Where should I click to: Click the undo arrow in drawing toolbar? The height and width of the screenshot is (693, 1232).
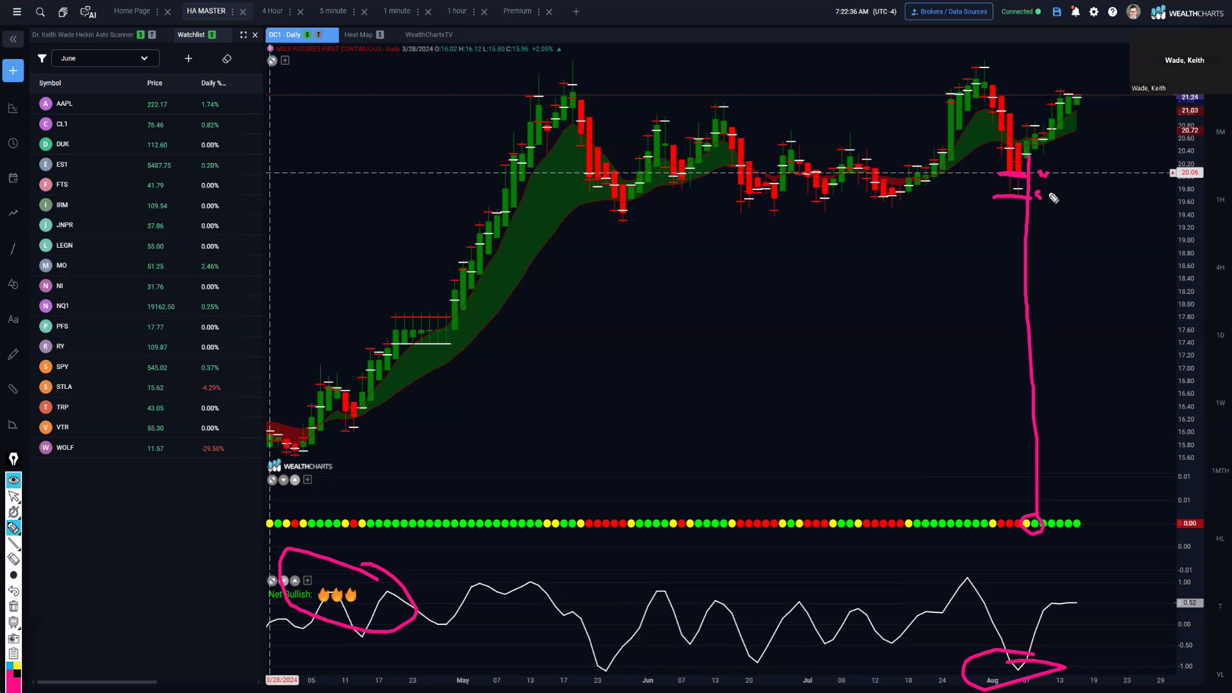coord(13,590)
